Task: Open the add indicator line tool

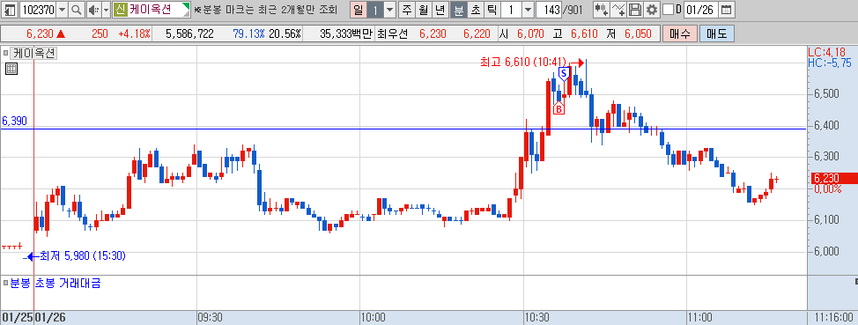Action: click(619, 10)
